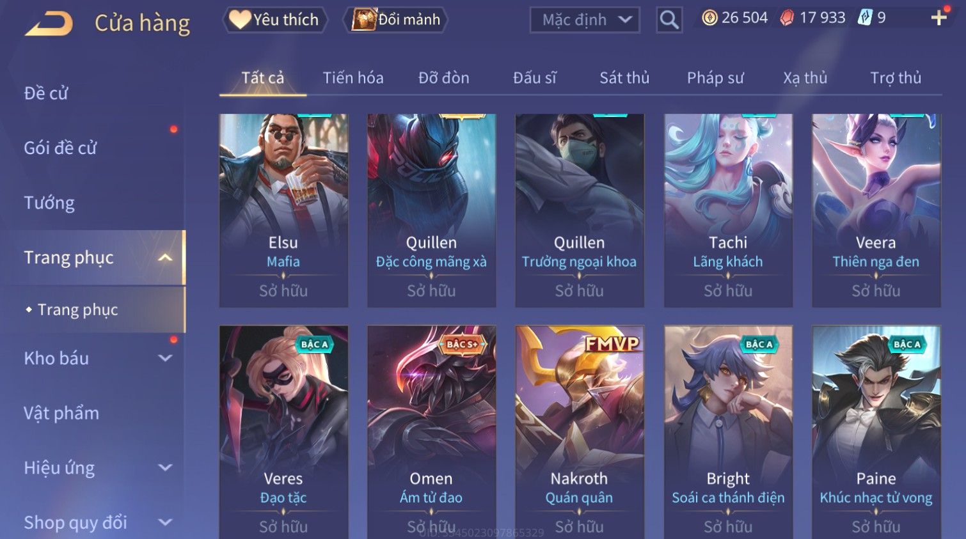Open the Mặc định sort dropdown
The height and width of the screenshot is (539, 966).
pyautogui.click(x=585, y=20)
